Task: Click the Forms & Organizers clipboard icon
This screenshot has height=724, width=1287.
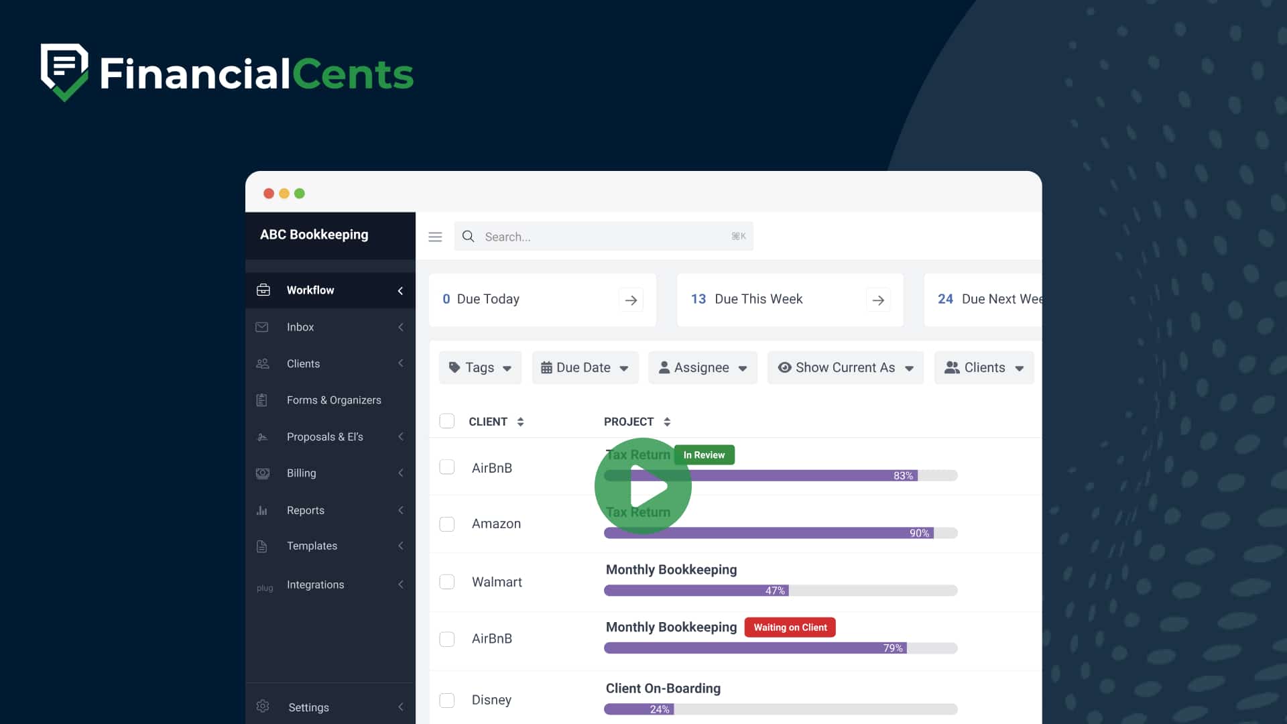Action: click(x=262, y=400)
